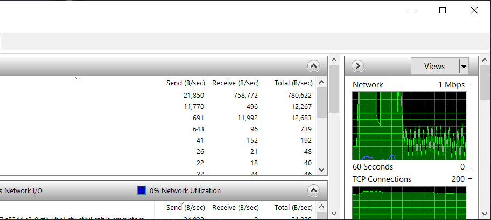The width and height of the screenshot is (491, 220).
Task: Click the graphs pane scrollbar thumb
Action: coord(485,83)
